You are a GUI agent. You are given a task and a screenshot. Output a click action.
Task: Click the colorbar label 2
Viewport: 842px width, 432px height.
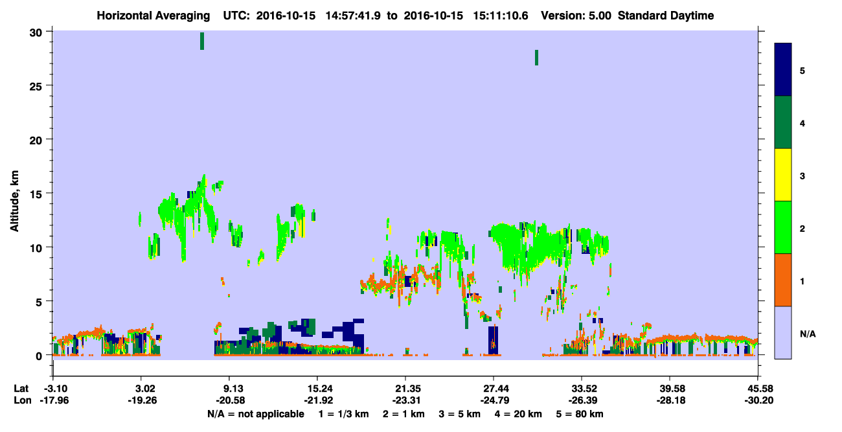pyautogui.click(x=802, y=227)
